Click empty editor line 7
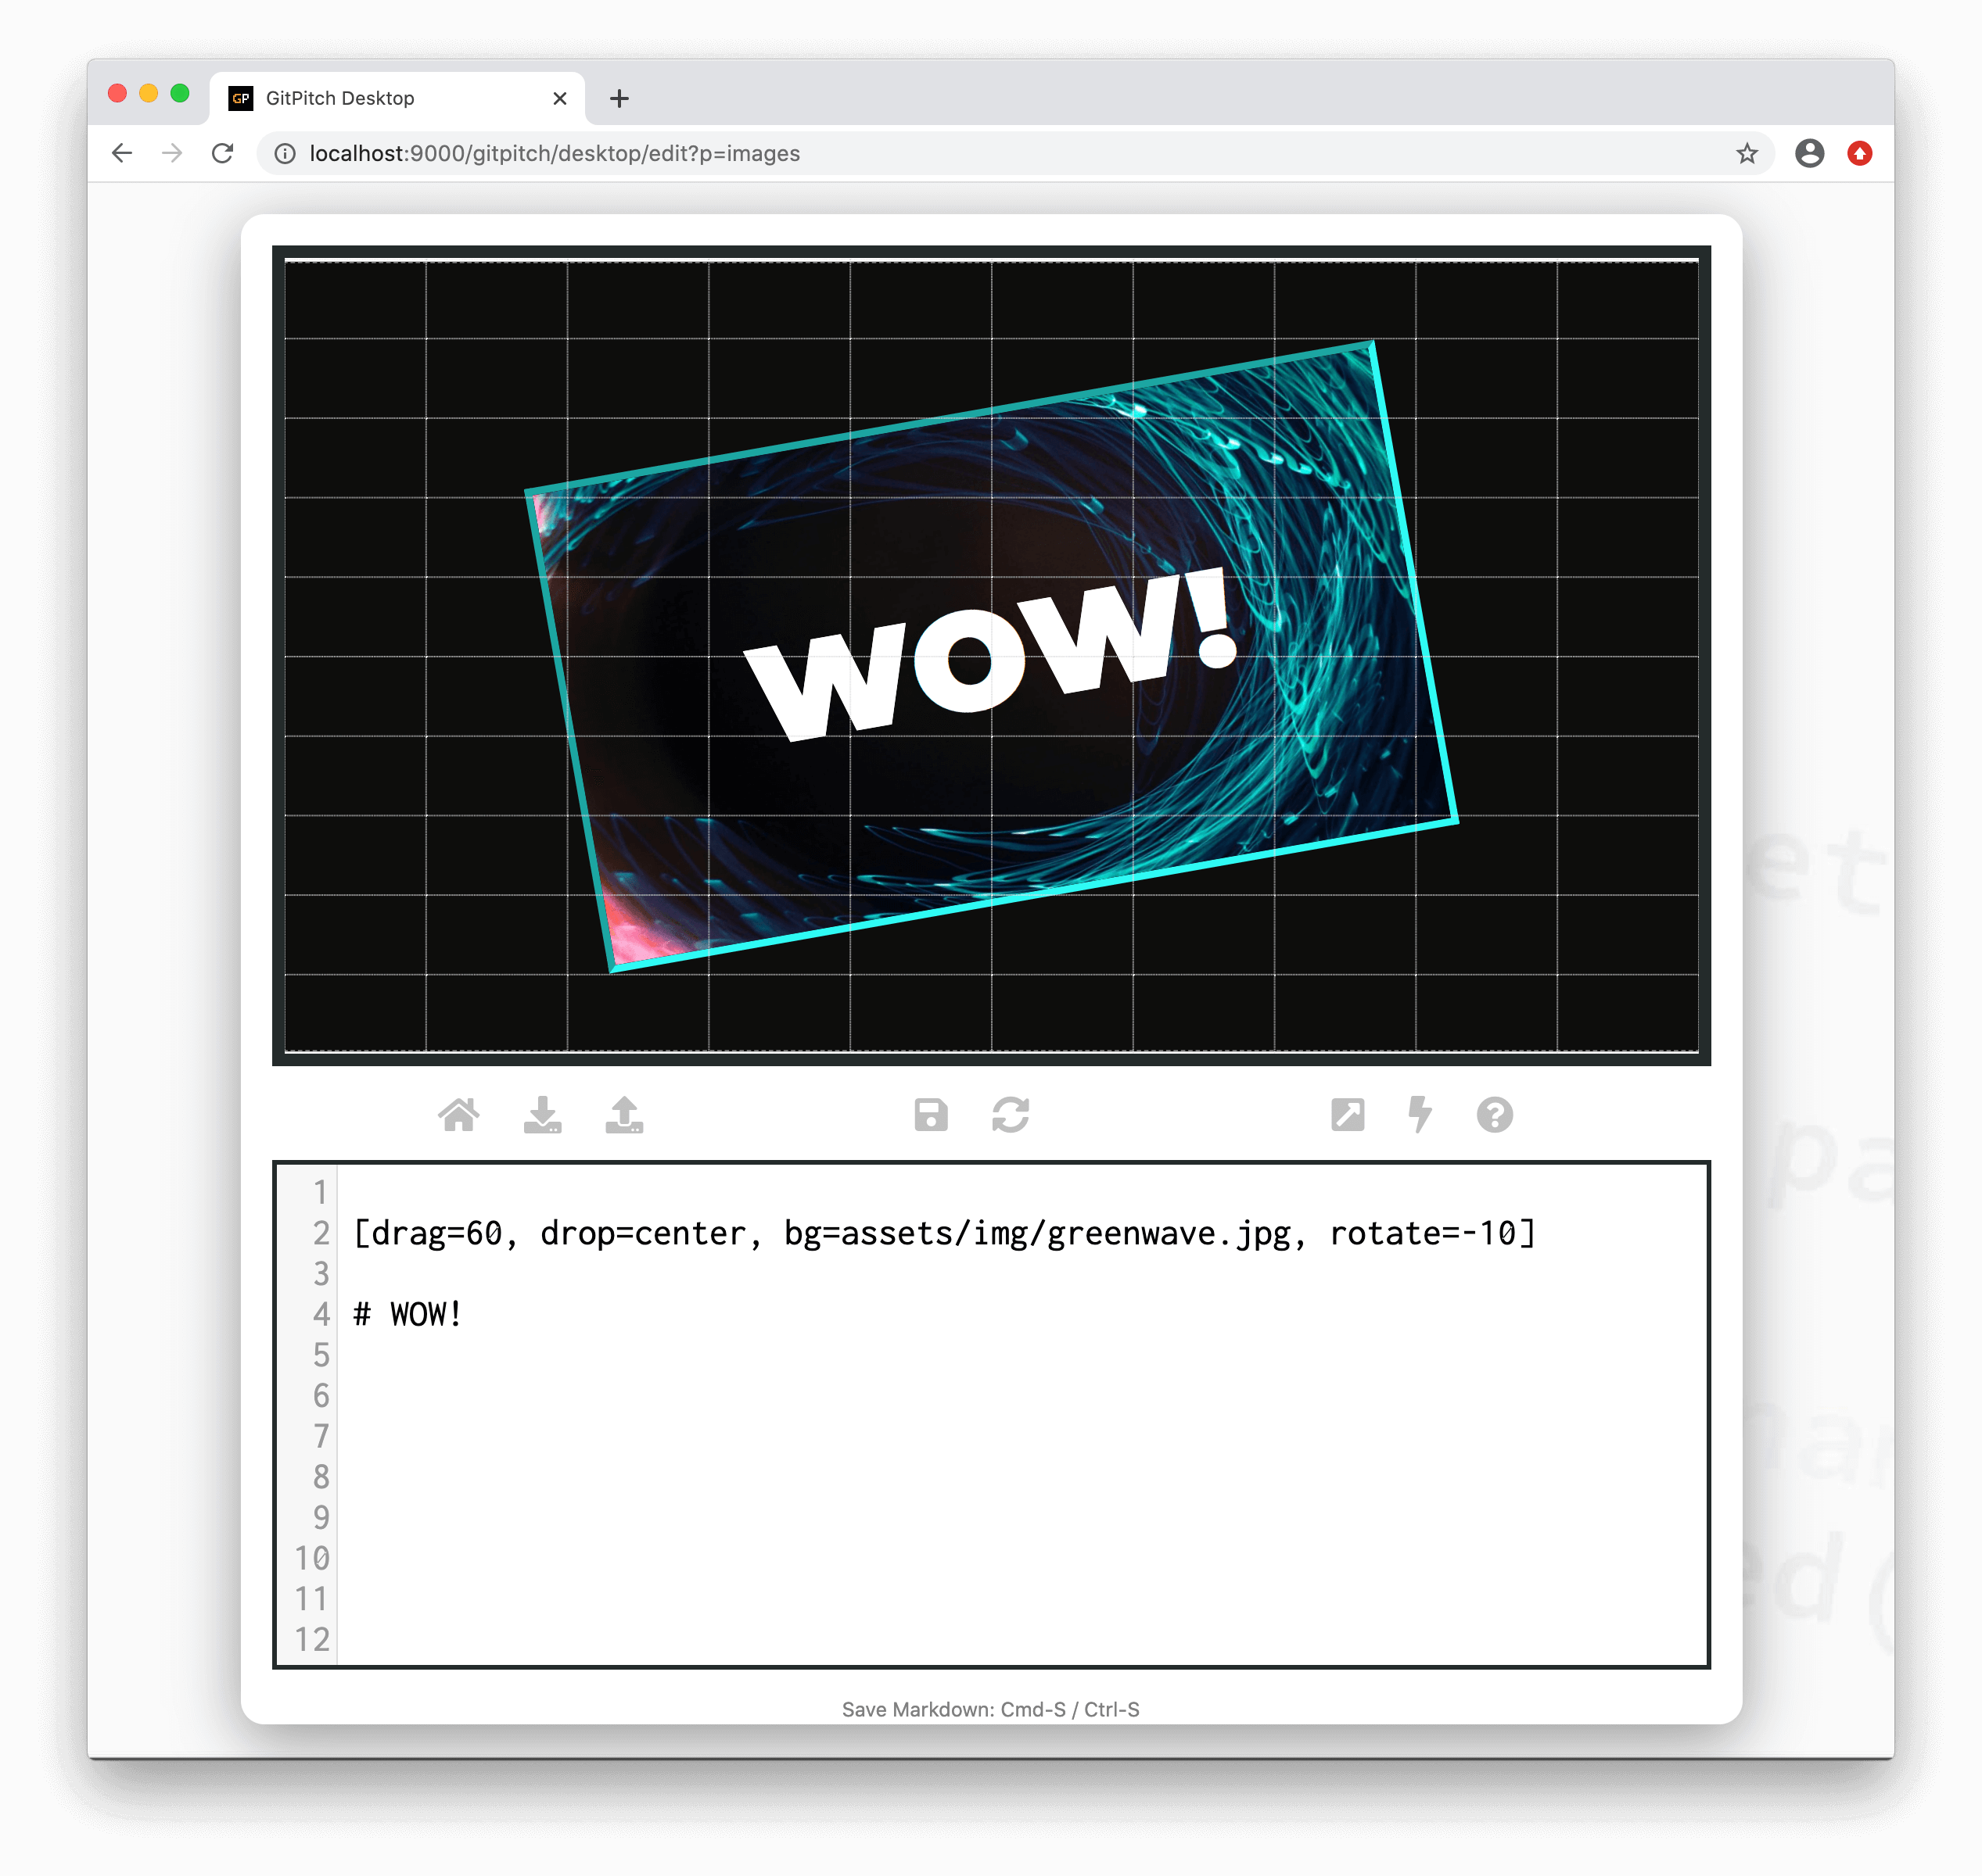The image size is (1982, 1876). click(1021, 1436)
